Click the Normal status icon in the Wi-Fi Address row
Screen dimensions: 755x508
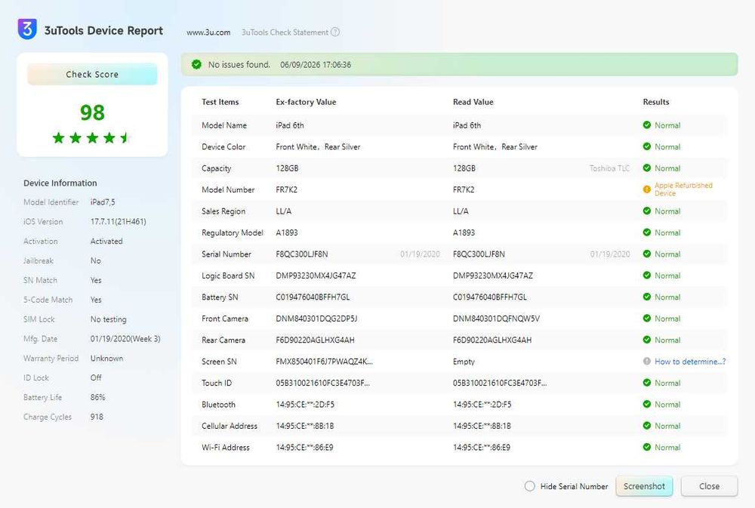coord(647,447)
